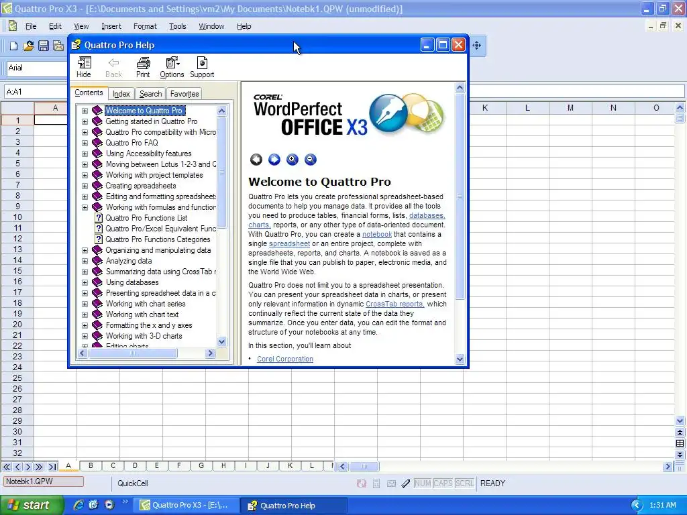The width and height of the screenshot is (687, 515).
Task: Switch to the Favorites tab in Help
Action: [x=184, y=94]
